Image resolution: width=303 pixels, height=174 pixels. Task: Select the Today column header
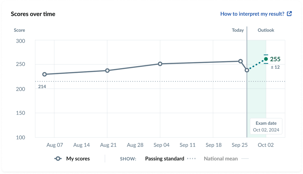(237, 30)
